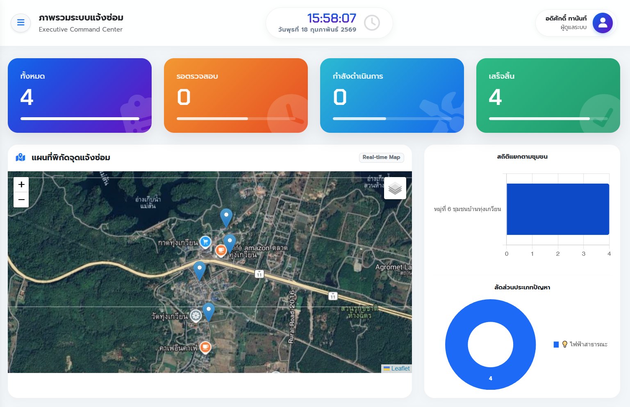Select the รอตรวจสอบ summary card

pyautogui.click(x=236, y=95)
